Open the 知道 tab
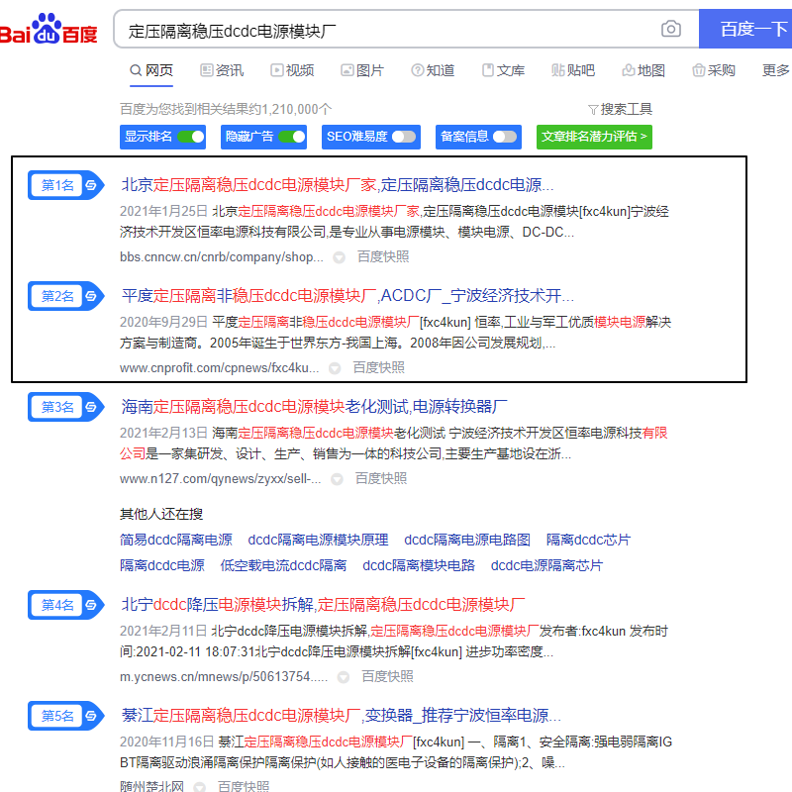Screen dimensions: 792x792 [433, 70]
